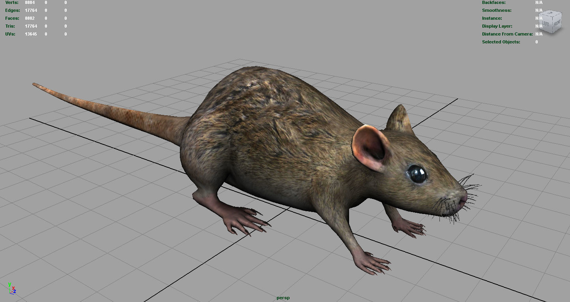Click the N/A value beside Smoothness
570x302 pixels.
(x=539, y=10)
